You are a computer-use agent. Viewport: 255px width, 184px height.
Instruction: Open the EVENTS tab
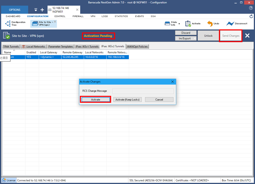[140, 16]
